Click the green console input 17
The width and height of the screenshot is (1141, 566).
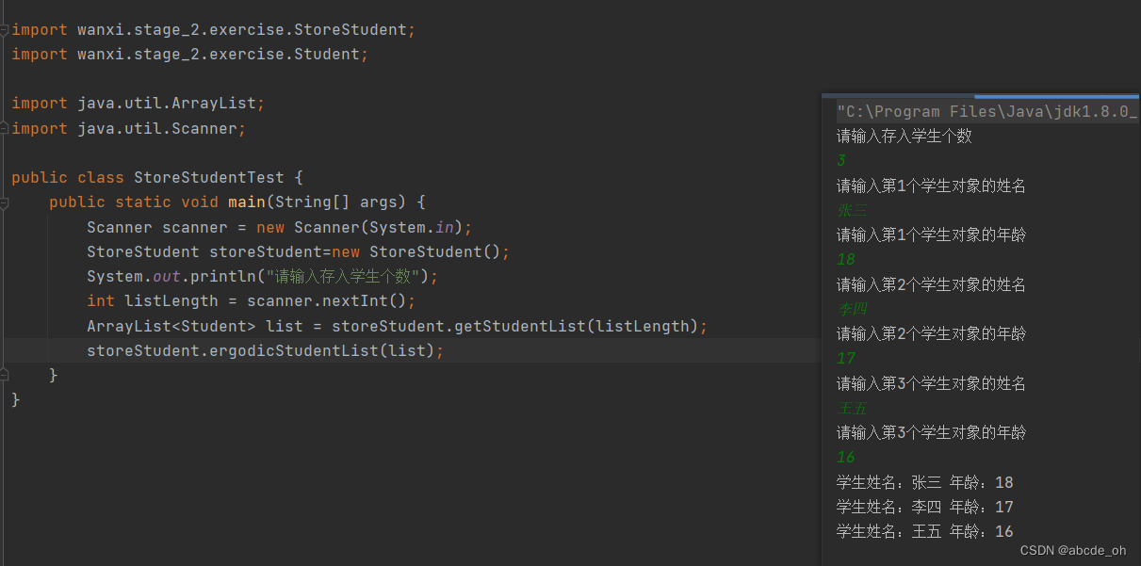point(846,359)
